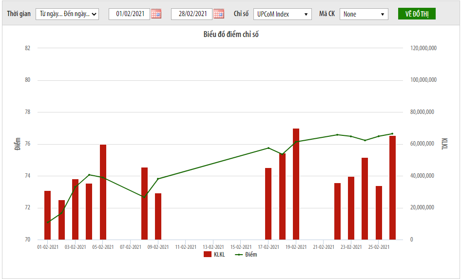This screenshot has height=279, width=461.
Task: Expand the Thời gian range dropdown
Action: tap(67, 14)
